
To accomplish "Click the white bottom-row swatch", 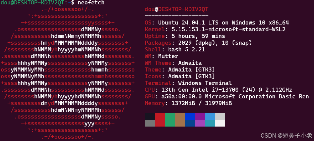I will click(220, 123).
